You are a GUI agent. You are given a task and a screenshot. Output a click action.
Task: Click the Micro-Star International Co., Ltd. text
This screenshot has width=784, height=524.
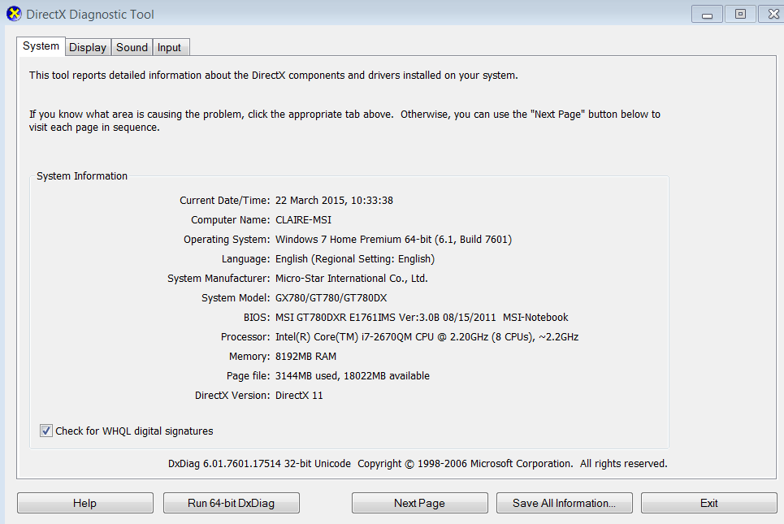352,279
